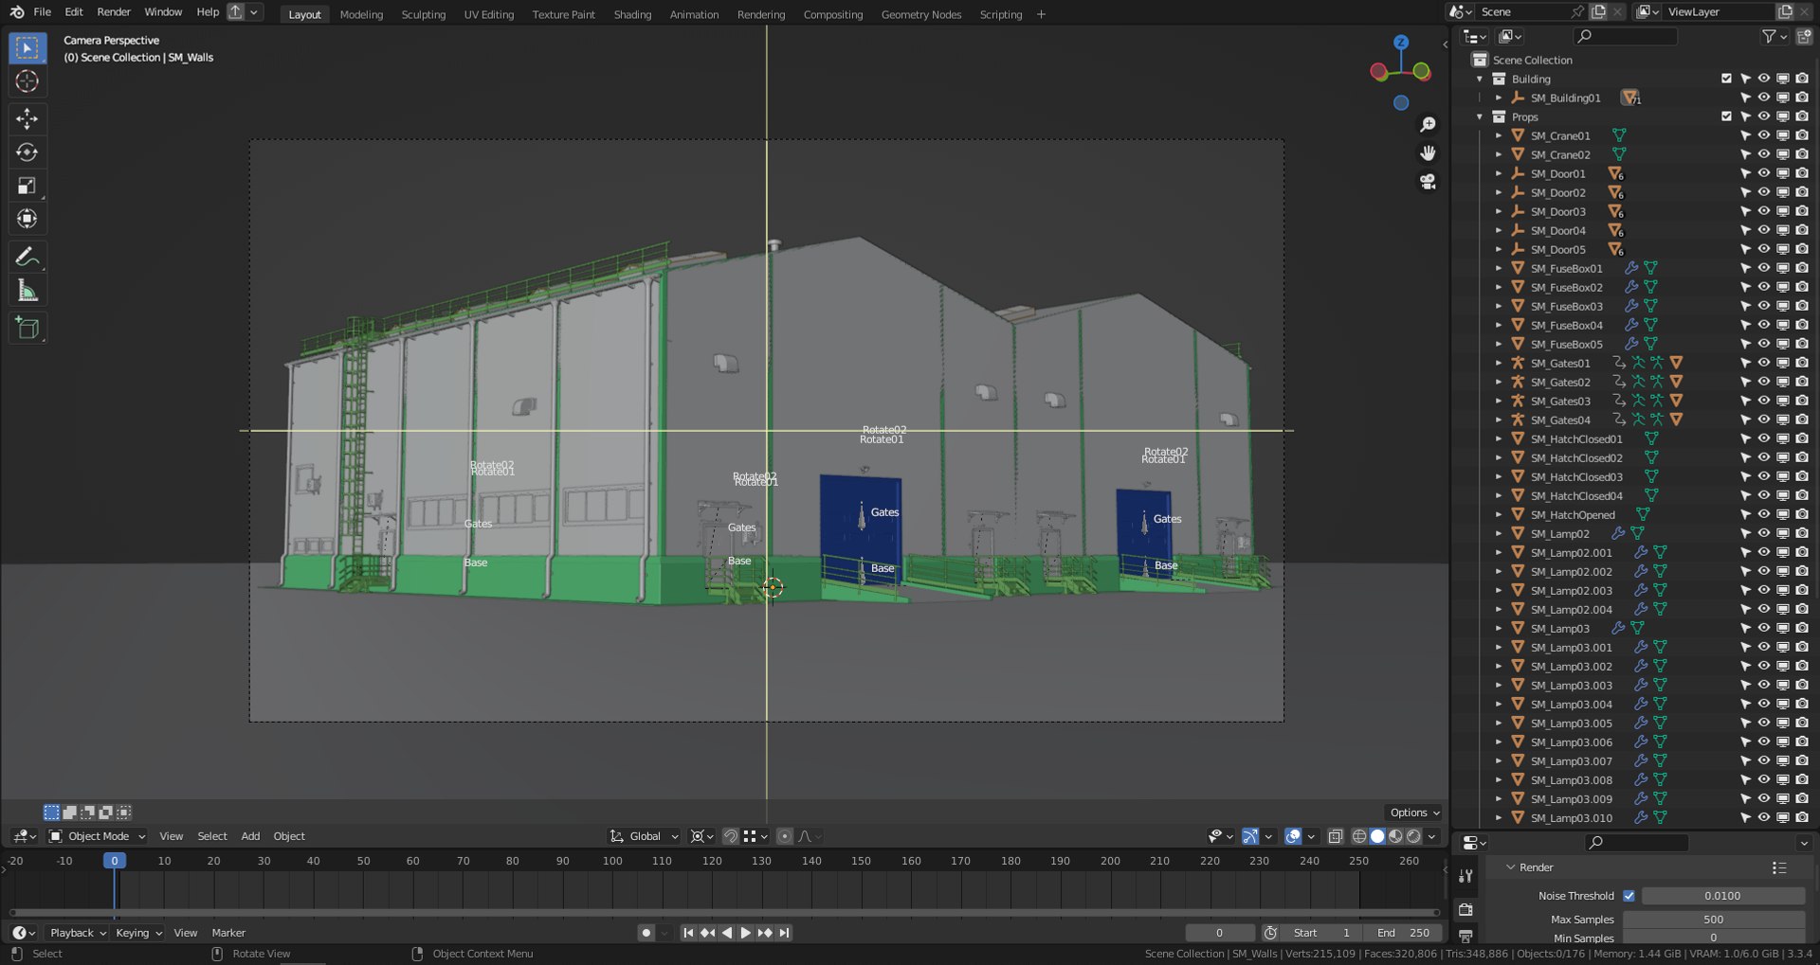
Task: Select the Add Cube tool
Action: [27, 328]
